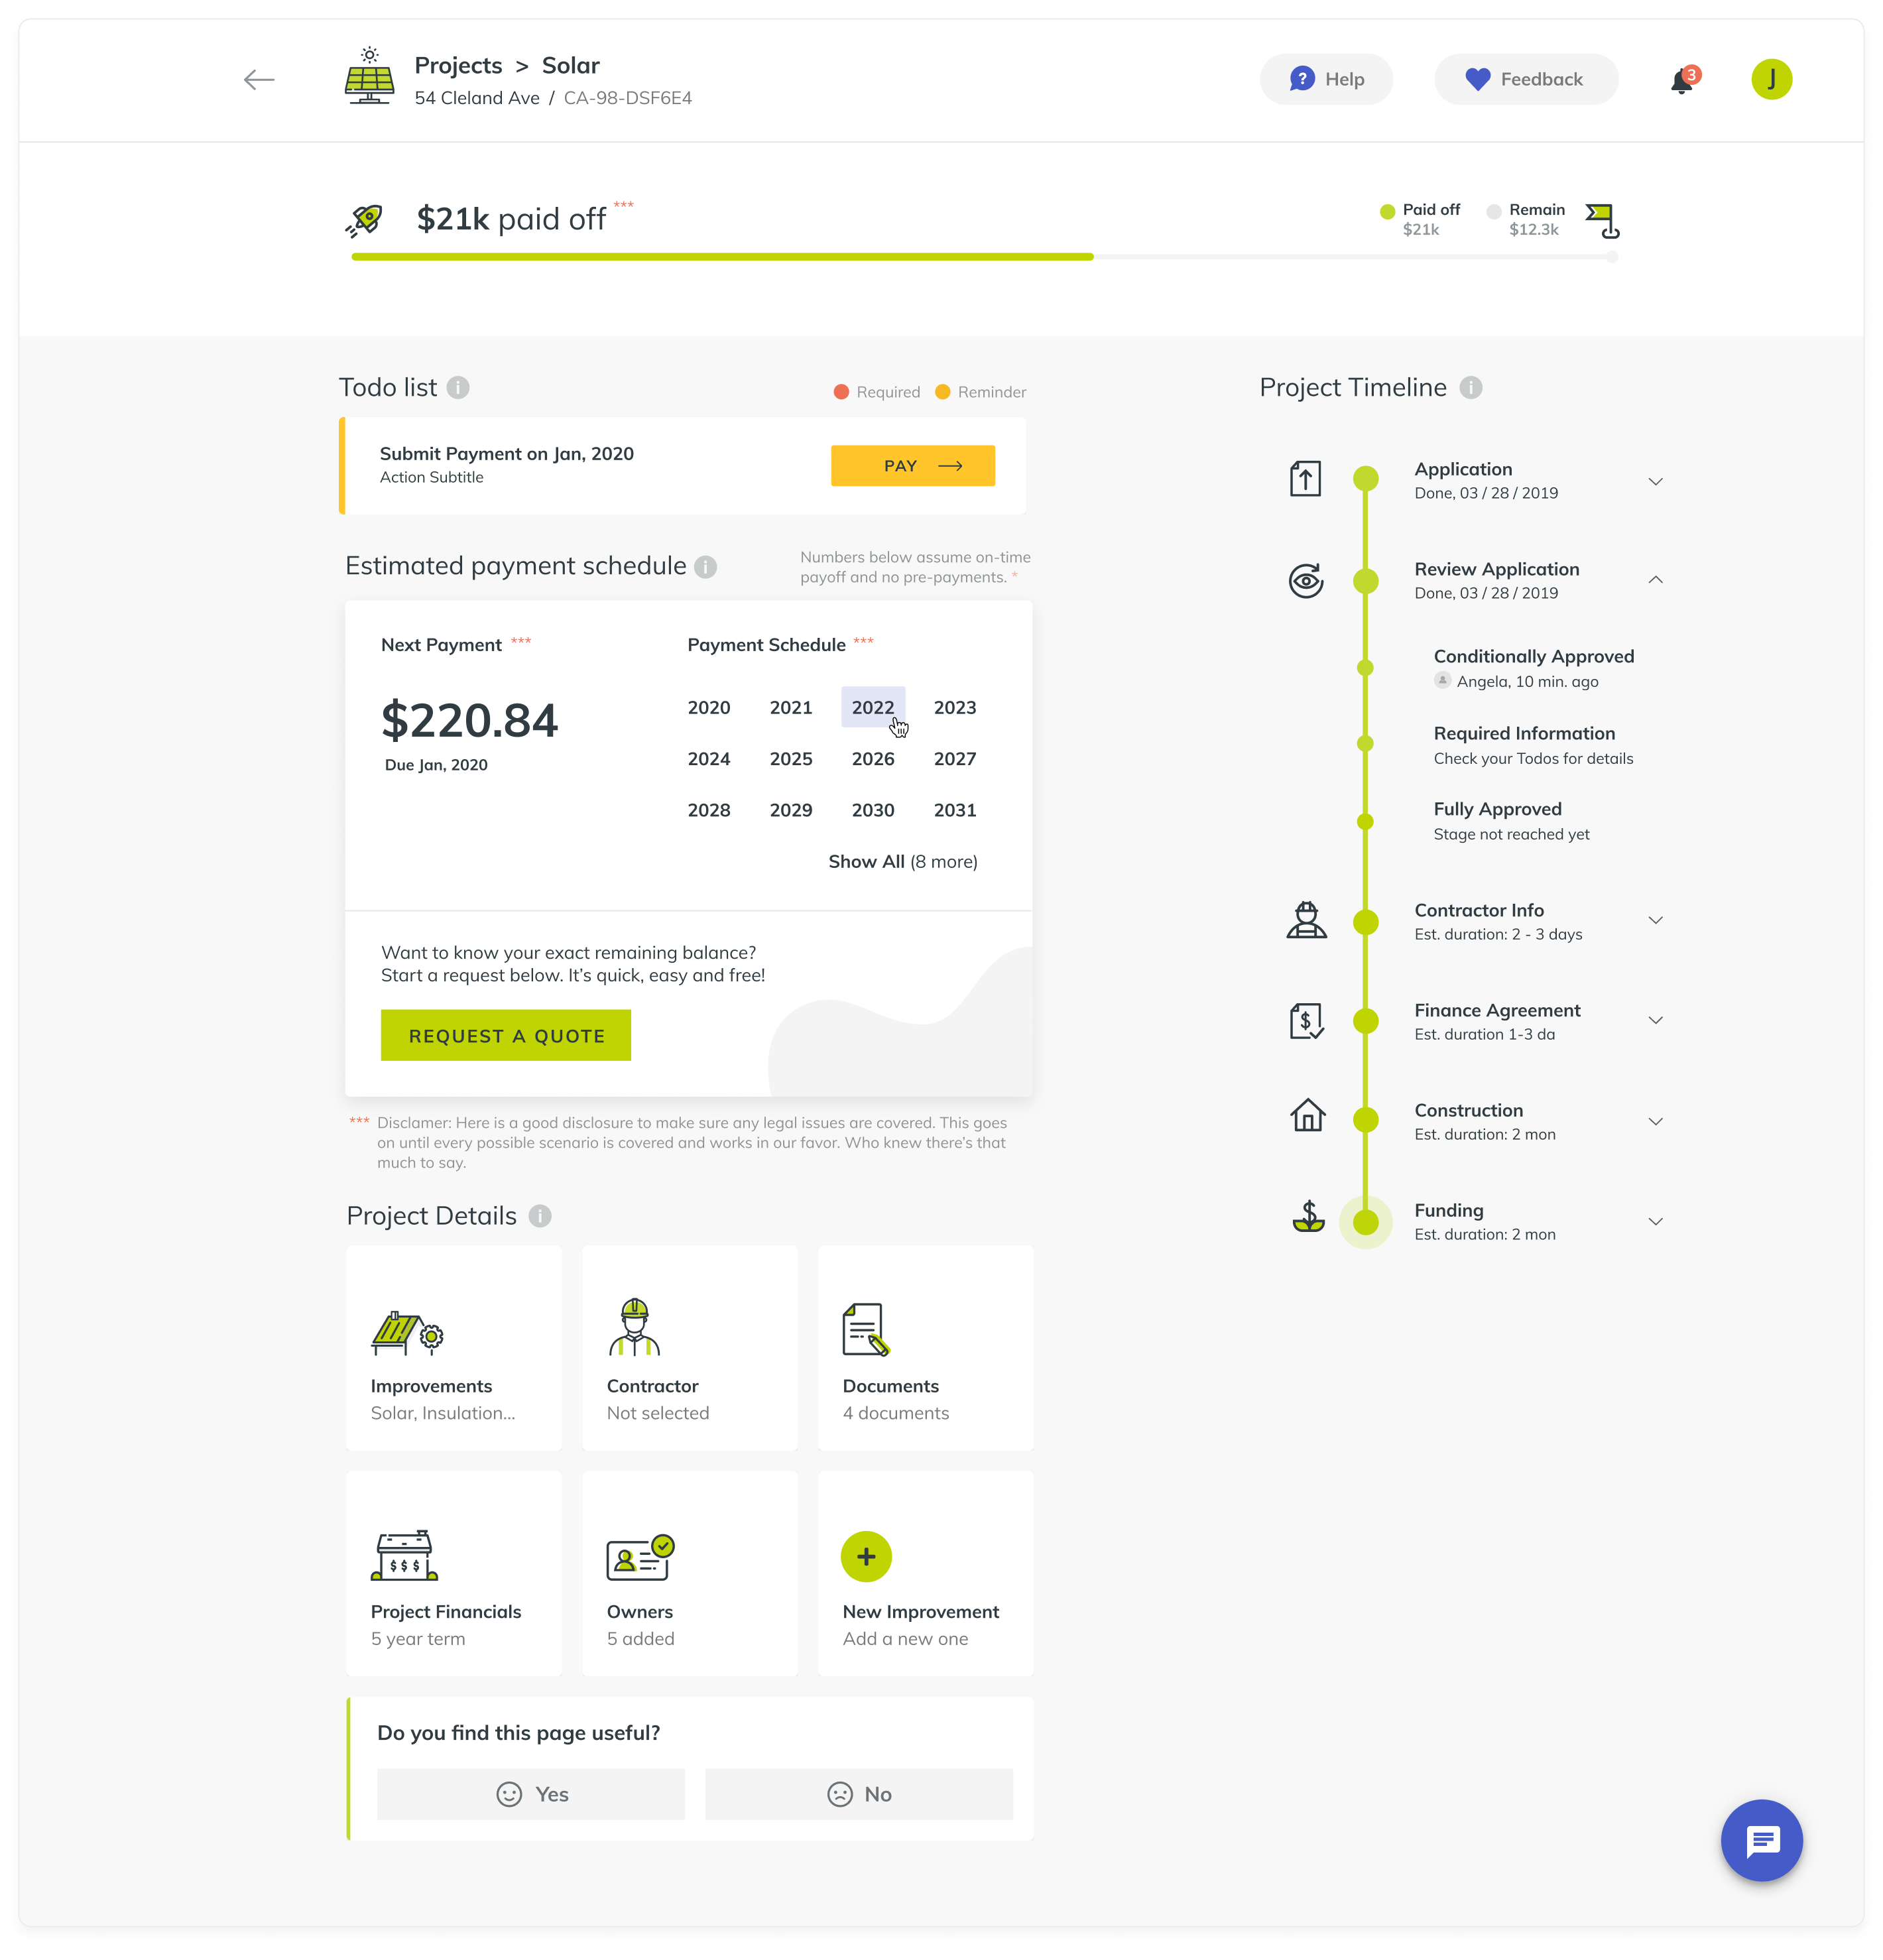The height and width of the screenshot is (1960, 1883).
Task: Click the info icon next to Todo list
Action: click(x=458, y=388)
